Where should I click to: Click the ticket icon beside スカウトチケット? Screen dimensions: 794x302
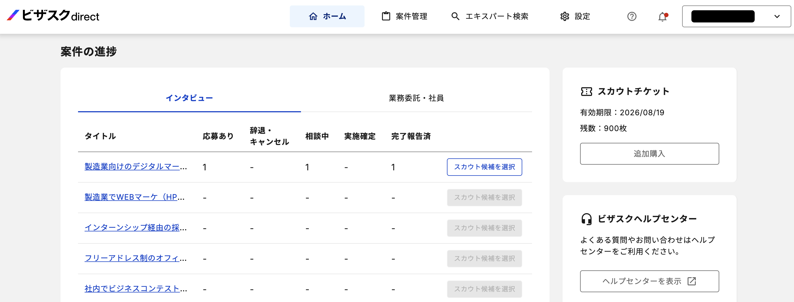coord(586,92)
